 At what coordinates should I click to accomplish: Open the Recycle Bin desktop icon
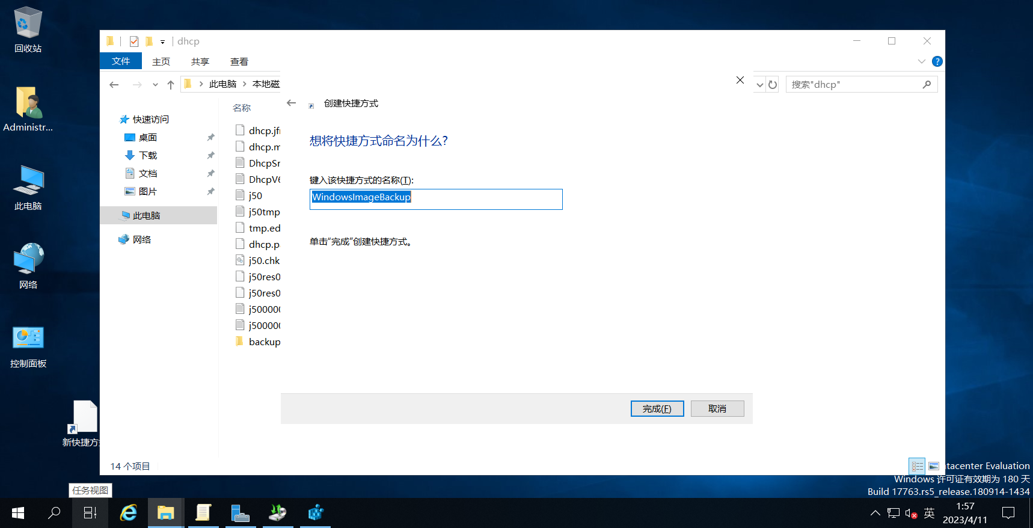click(28, 30)
